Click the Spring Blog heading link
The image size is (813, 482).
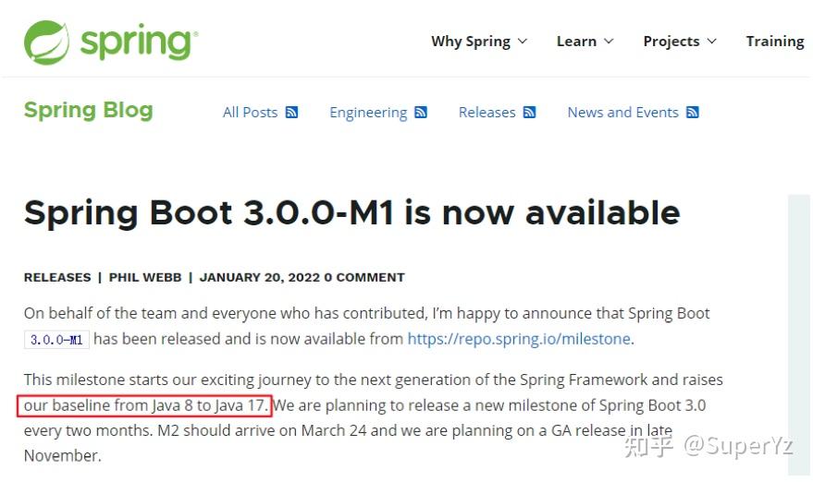click(x=89, y=111)
